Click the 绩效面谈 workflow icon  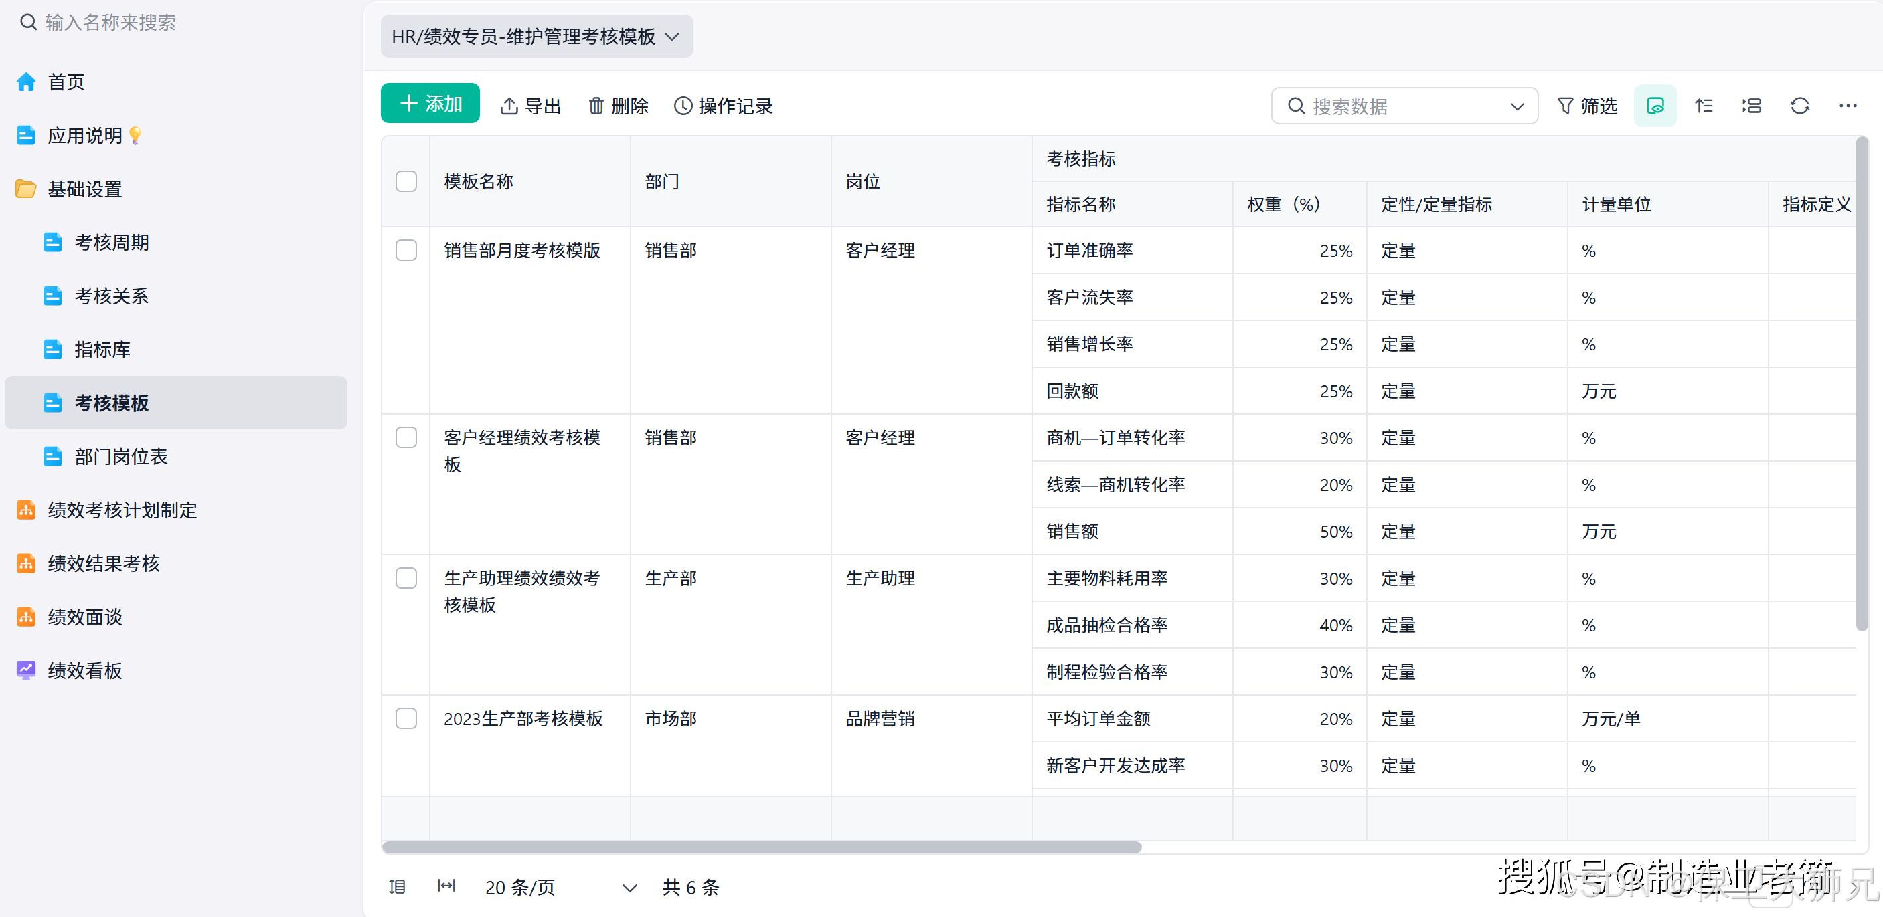click(x=26, y=617)
